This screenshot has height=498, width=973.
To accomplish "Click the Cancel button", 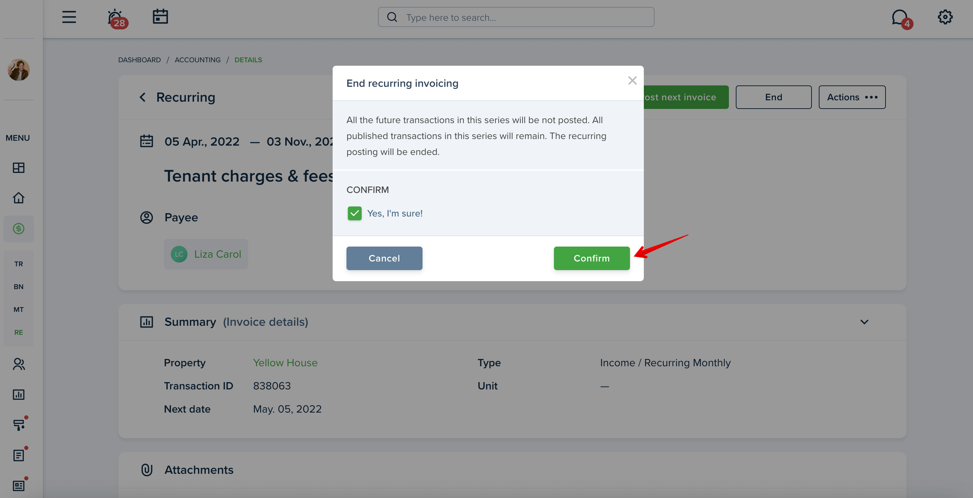I will point(384,258).
